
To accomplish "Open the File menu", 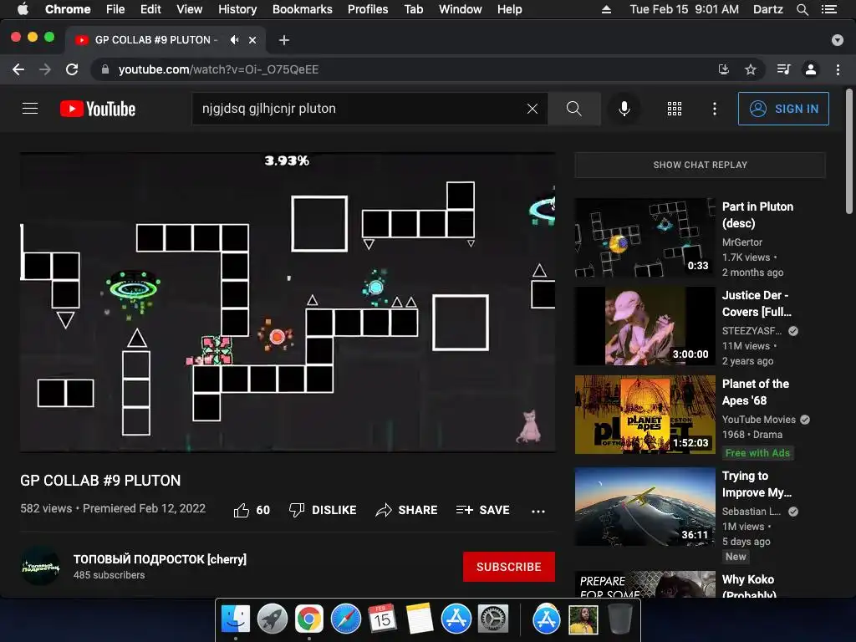I will pos(115,9).
